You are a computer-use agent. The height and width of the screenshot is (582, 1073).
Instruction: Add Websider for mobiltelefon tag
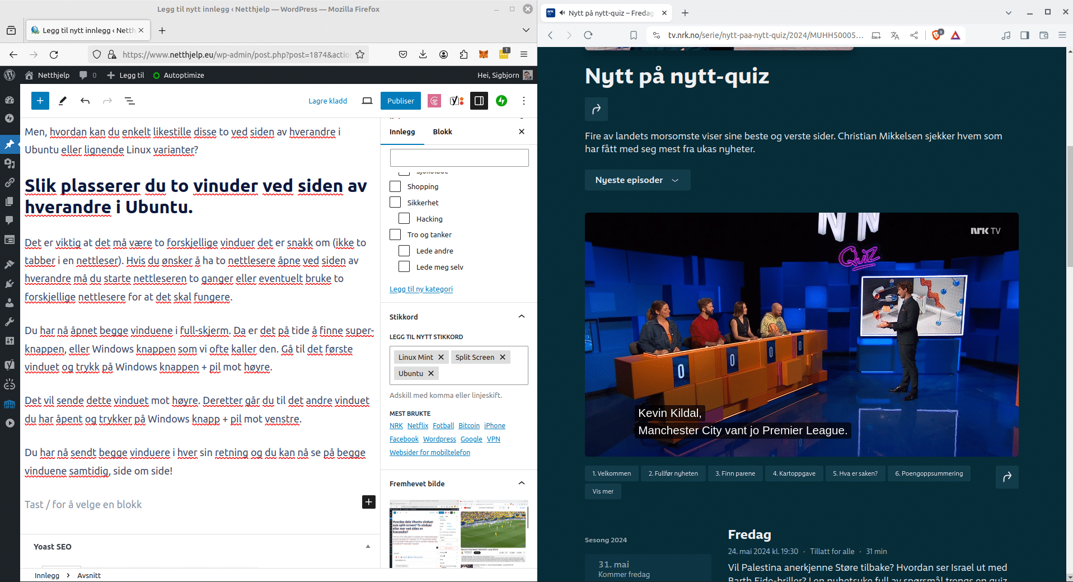[x=430, y=452]
